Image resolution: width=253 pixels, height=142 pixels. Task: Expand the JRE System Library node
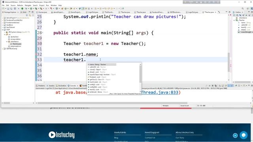click(x=5, y=32)
